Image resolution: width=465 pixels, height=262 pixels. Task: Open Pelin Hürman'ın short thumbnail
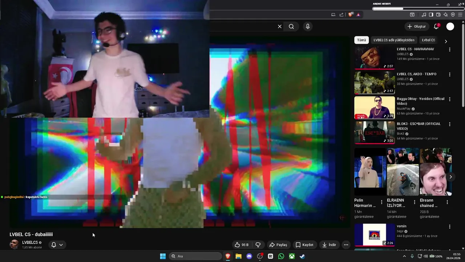(370, 171)
